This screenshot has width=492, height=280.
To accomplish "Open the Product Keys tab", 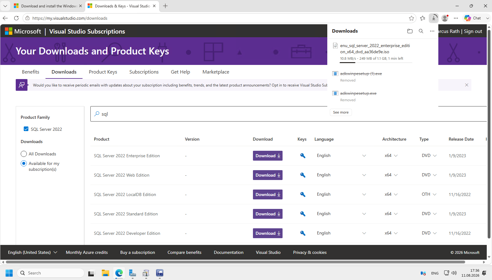I will [x=103, y=72].
